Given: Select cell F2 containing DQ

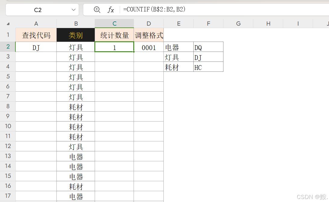Looking at the screenshot, I should point(208,47).
